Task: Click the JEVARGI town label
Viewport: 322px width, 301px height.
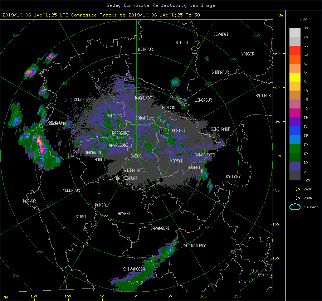Action: 221,34
